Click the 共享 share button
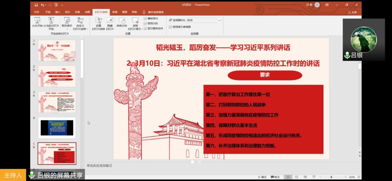 click(352, 12)
